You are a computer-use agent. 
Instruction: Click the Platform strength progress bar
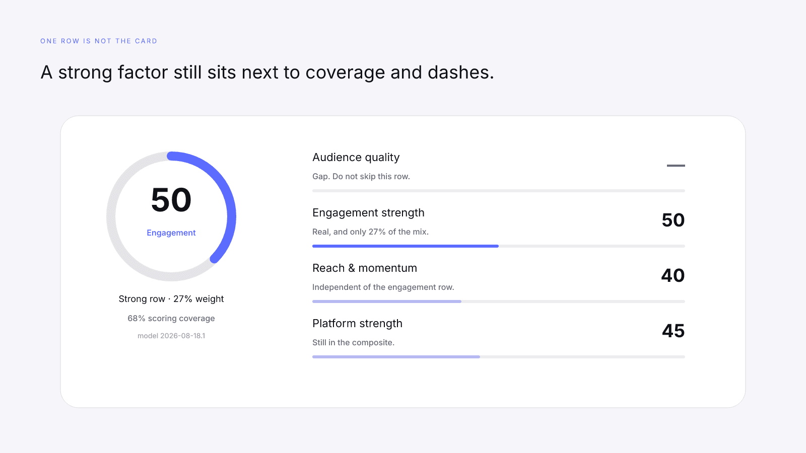(x=499, y=357)
